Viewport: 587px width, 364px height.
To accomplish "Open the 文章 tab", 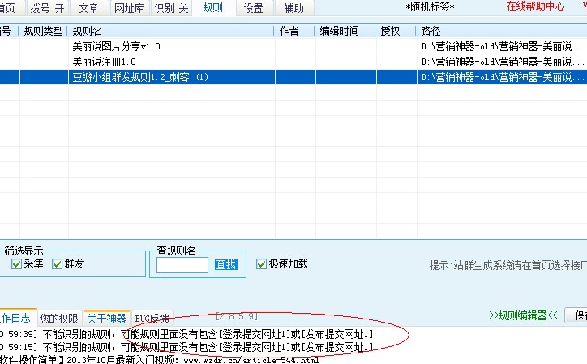I will [88, 8].
